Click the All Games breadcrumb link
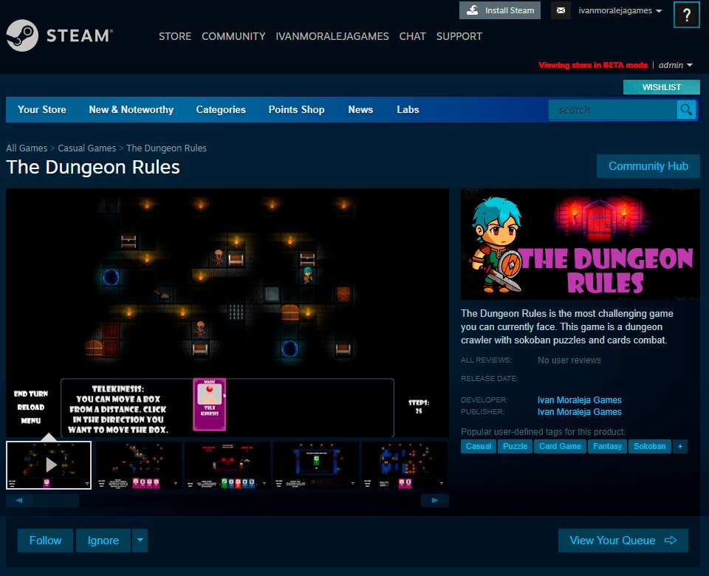709x576 pixels. pos(27,148)
